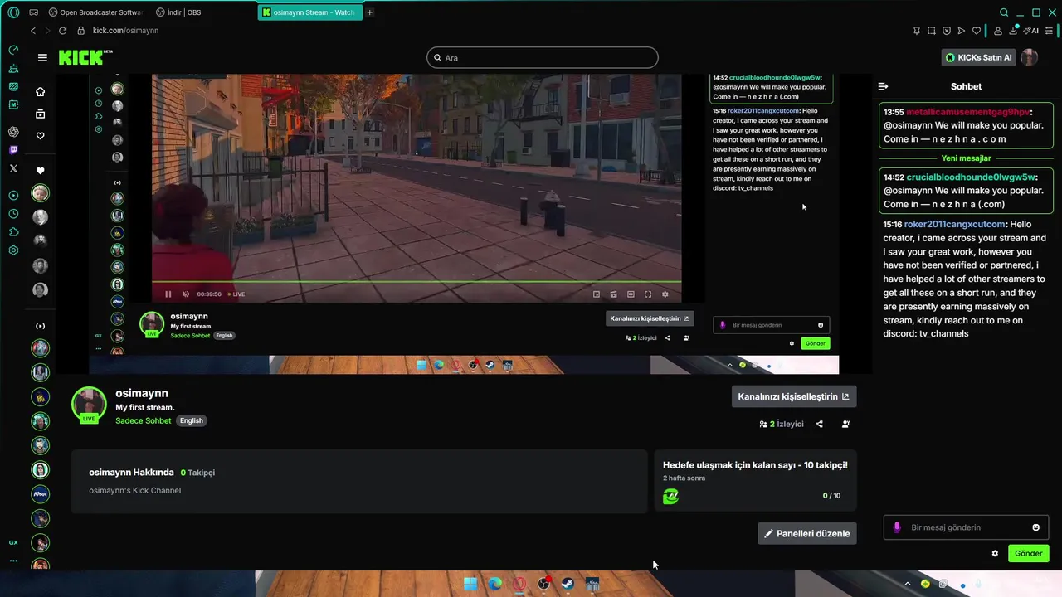Screen dimensions: 1062x597
Task: Open the Kick browse icon in sidebar
Action: 40,114
